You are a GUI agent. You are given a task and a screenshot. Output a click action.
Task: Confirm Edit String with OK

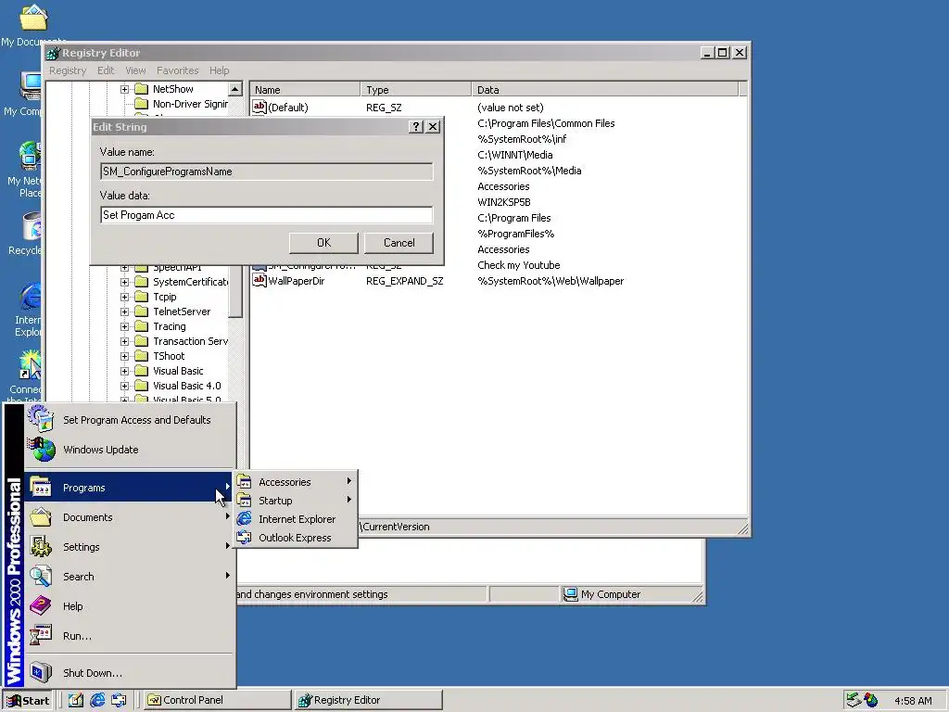coord(323,243)
